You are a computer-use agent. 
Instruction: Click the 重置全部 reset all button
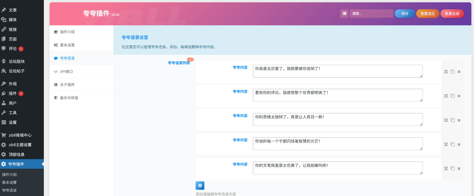pyautogui.click(x=452, y=14)
